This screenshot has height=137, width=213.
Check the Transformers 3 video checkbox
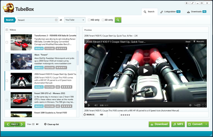(7, 42)
